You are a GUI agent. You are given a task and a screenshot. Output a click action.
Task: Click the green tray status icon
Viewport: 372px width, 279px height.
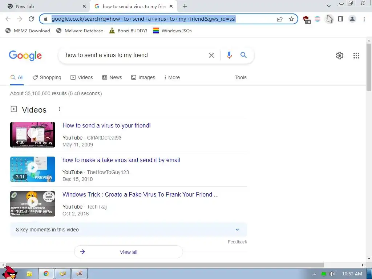(324, 274)
